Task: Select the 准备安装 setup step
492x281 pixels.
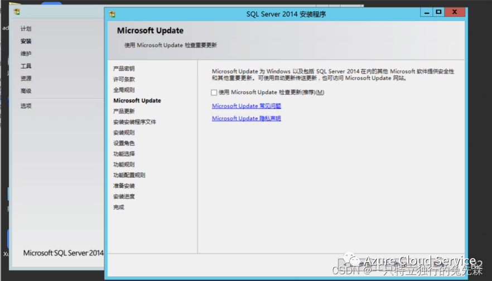Action: 124,186
